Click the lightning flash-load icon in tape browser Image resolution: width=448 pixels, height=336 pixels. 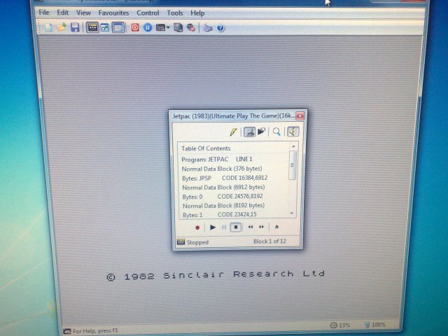coord(233,132)
